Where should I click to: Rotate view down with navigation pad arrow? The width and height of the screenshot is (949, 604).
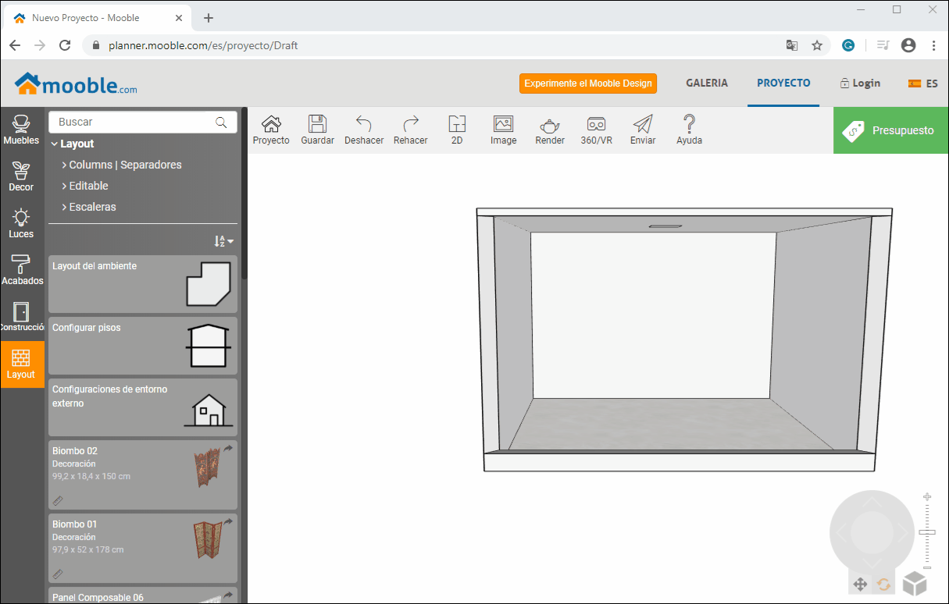(872, 562)
